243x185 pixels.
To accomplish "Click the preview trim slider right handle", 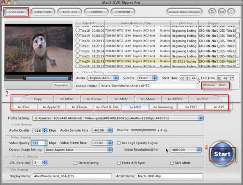I will coord(70,78).
